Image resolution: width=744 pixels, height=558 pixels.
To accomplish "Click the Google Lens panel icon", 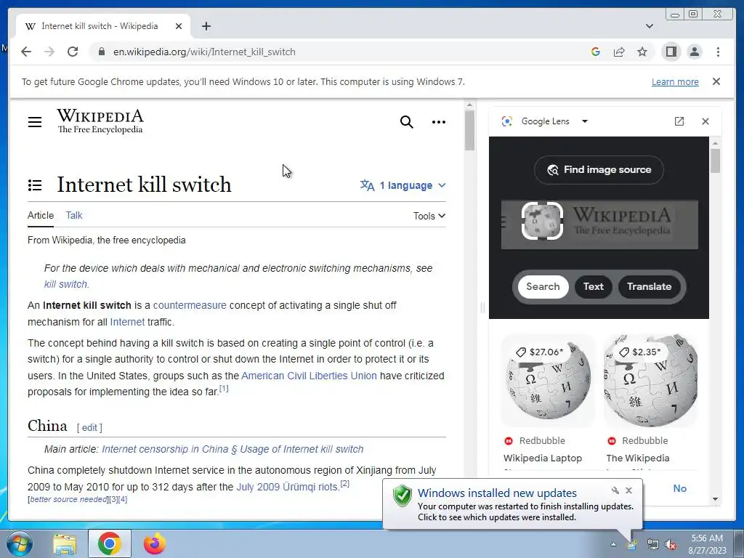I will coord(506,121).
